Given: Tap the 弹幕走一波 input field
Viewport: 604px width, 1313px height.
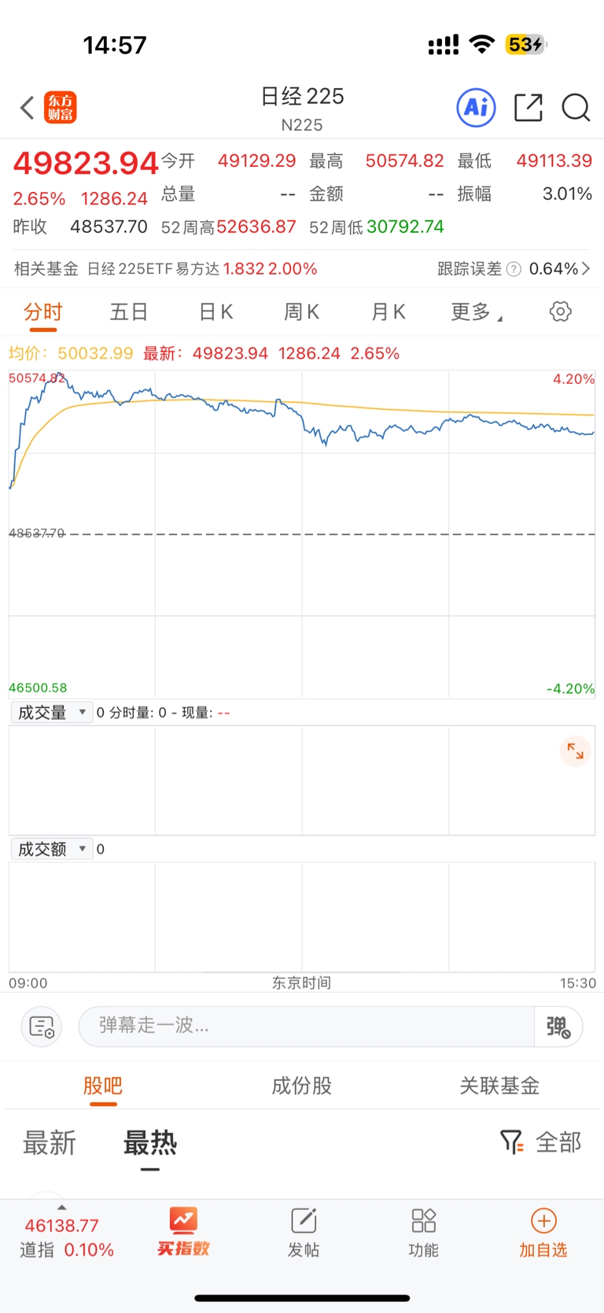Looking at the screenshot, I should point(307,1026).
